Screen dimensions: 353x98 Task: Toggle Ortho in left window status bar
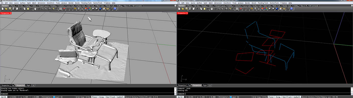point(88,97)
